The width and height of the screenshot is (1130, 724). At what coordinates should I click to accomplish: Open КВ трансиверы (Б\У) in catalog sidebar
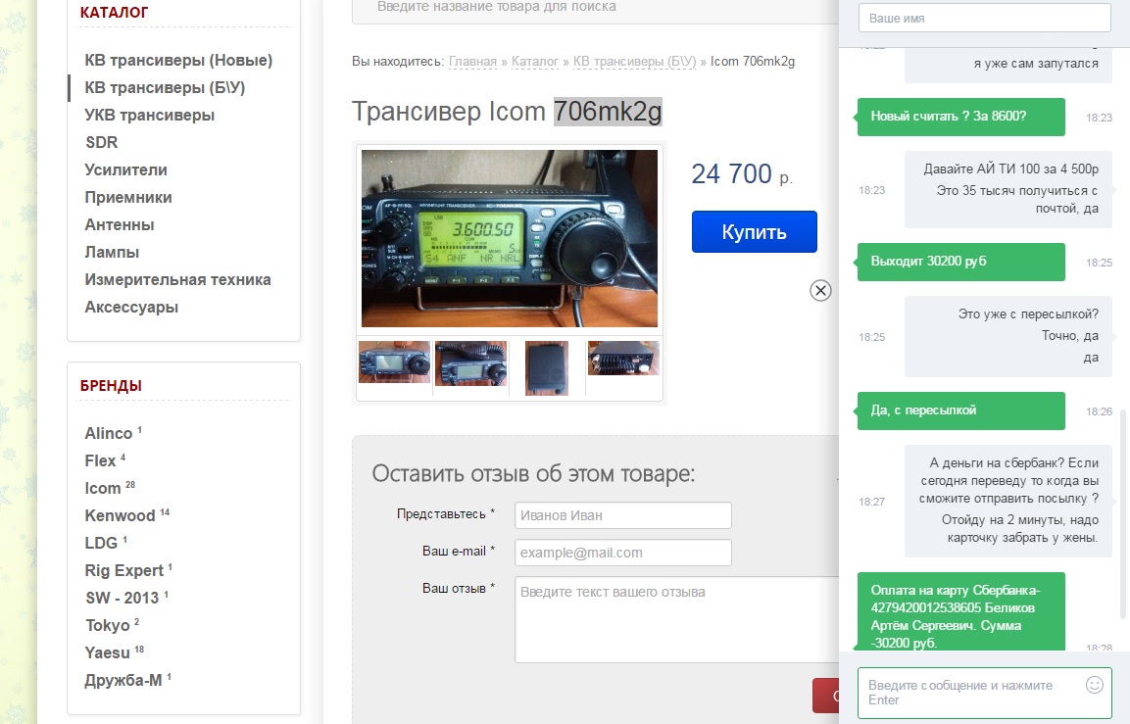point(165,88)
